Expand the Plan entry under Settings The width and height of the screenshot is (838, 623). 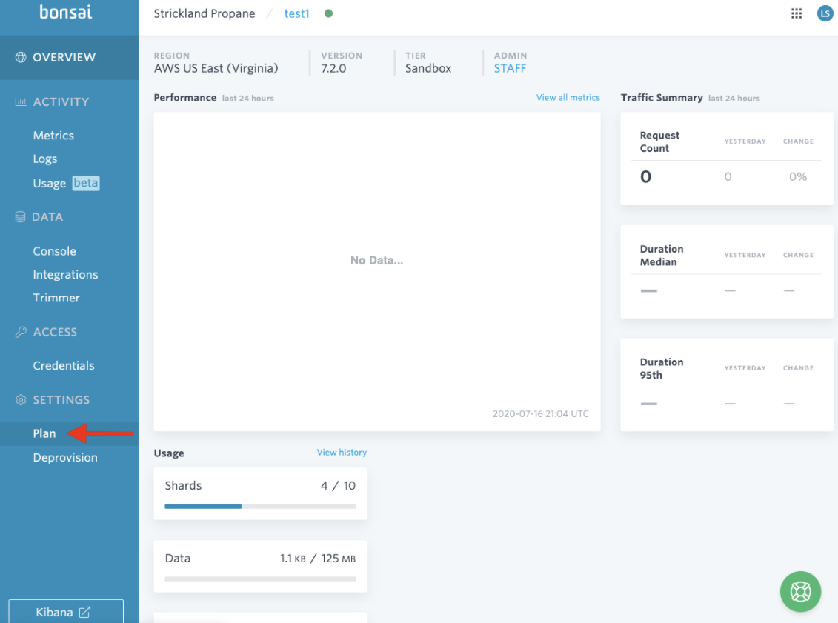coord(44,433)
